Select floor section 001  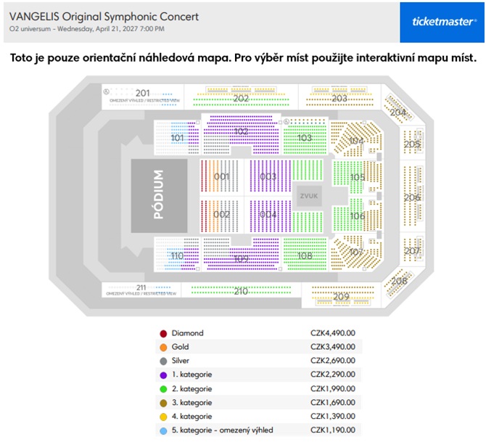[221, 177]
